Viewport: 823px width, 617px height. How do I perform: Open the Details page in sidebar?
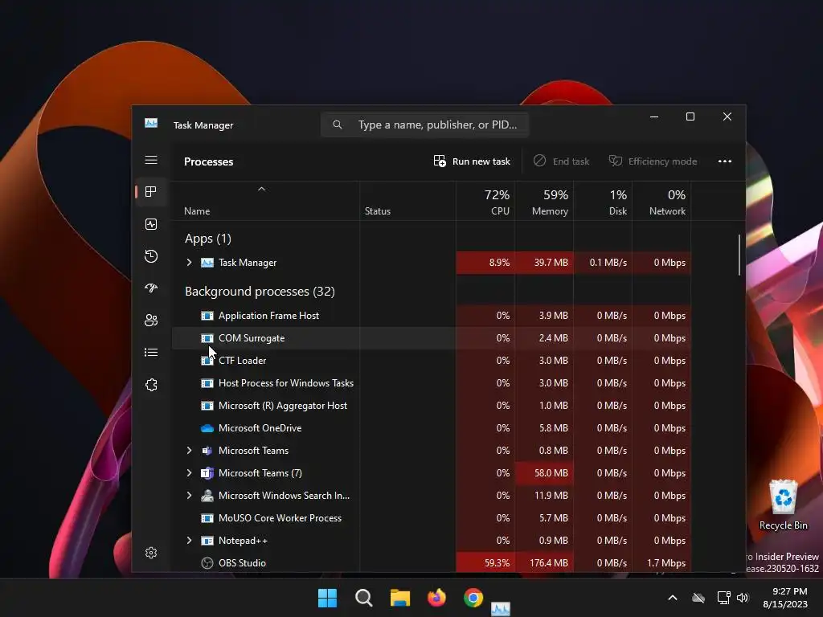pos(151,353)
